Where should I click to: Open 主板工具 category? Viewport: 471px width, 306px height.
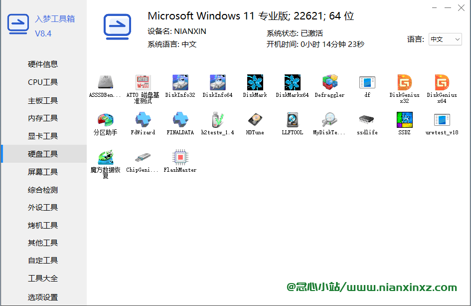coord(43,100)
